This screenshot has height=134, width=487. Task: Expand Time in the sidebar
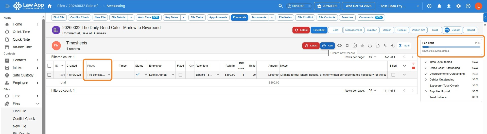tap(38, 96)
